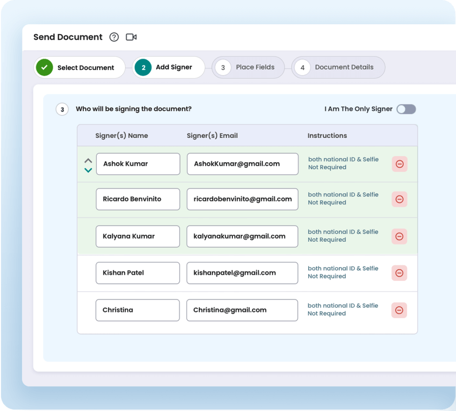The image size is (456, 411).
Task: Delete the Christina signer row
Action: point(399,310)
